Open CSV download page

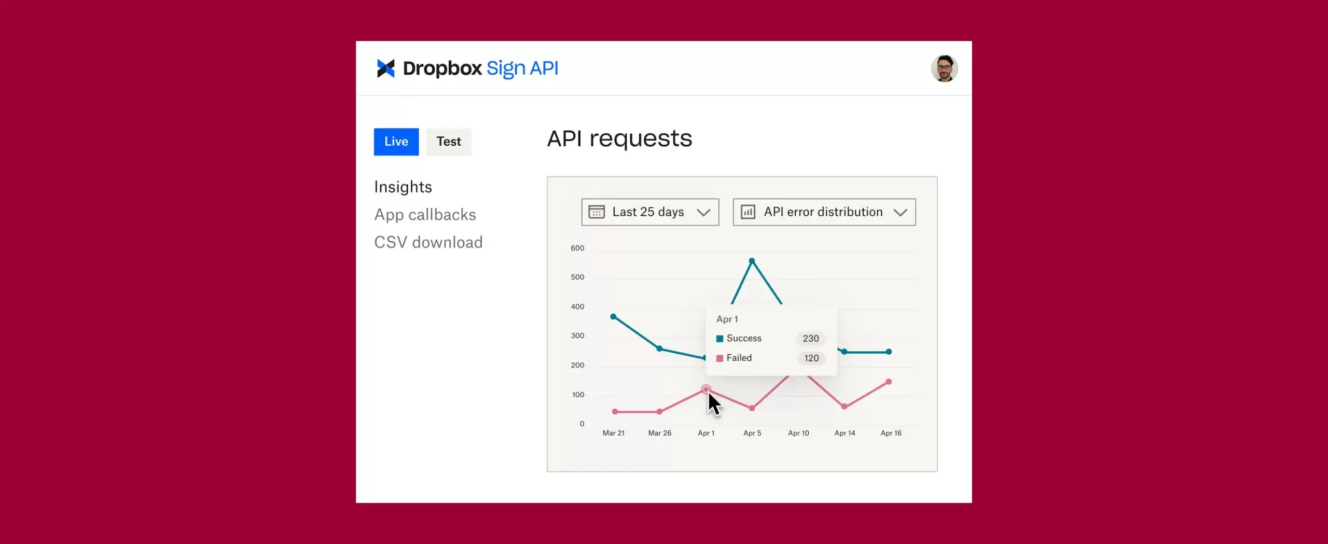point(428,242)
